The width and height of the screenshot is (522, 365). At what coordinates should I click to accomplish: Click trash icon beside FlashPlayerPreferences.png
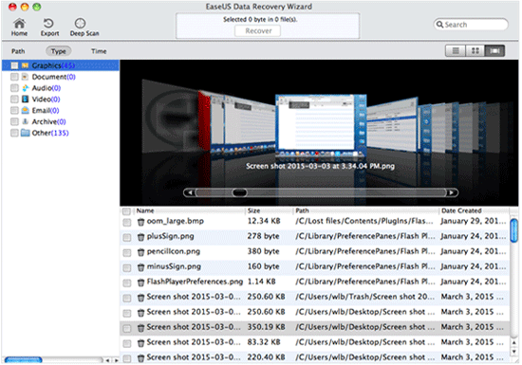coord(140,283)
